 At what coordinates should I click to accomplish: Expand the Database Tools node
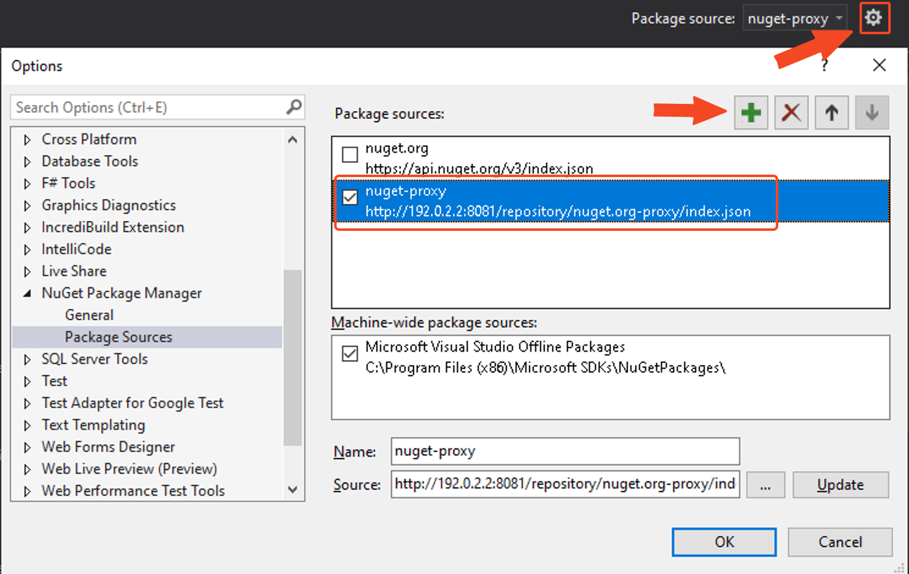27,162
